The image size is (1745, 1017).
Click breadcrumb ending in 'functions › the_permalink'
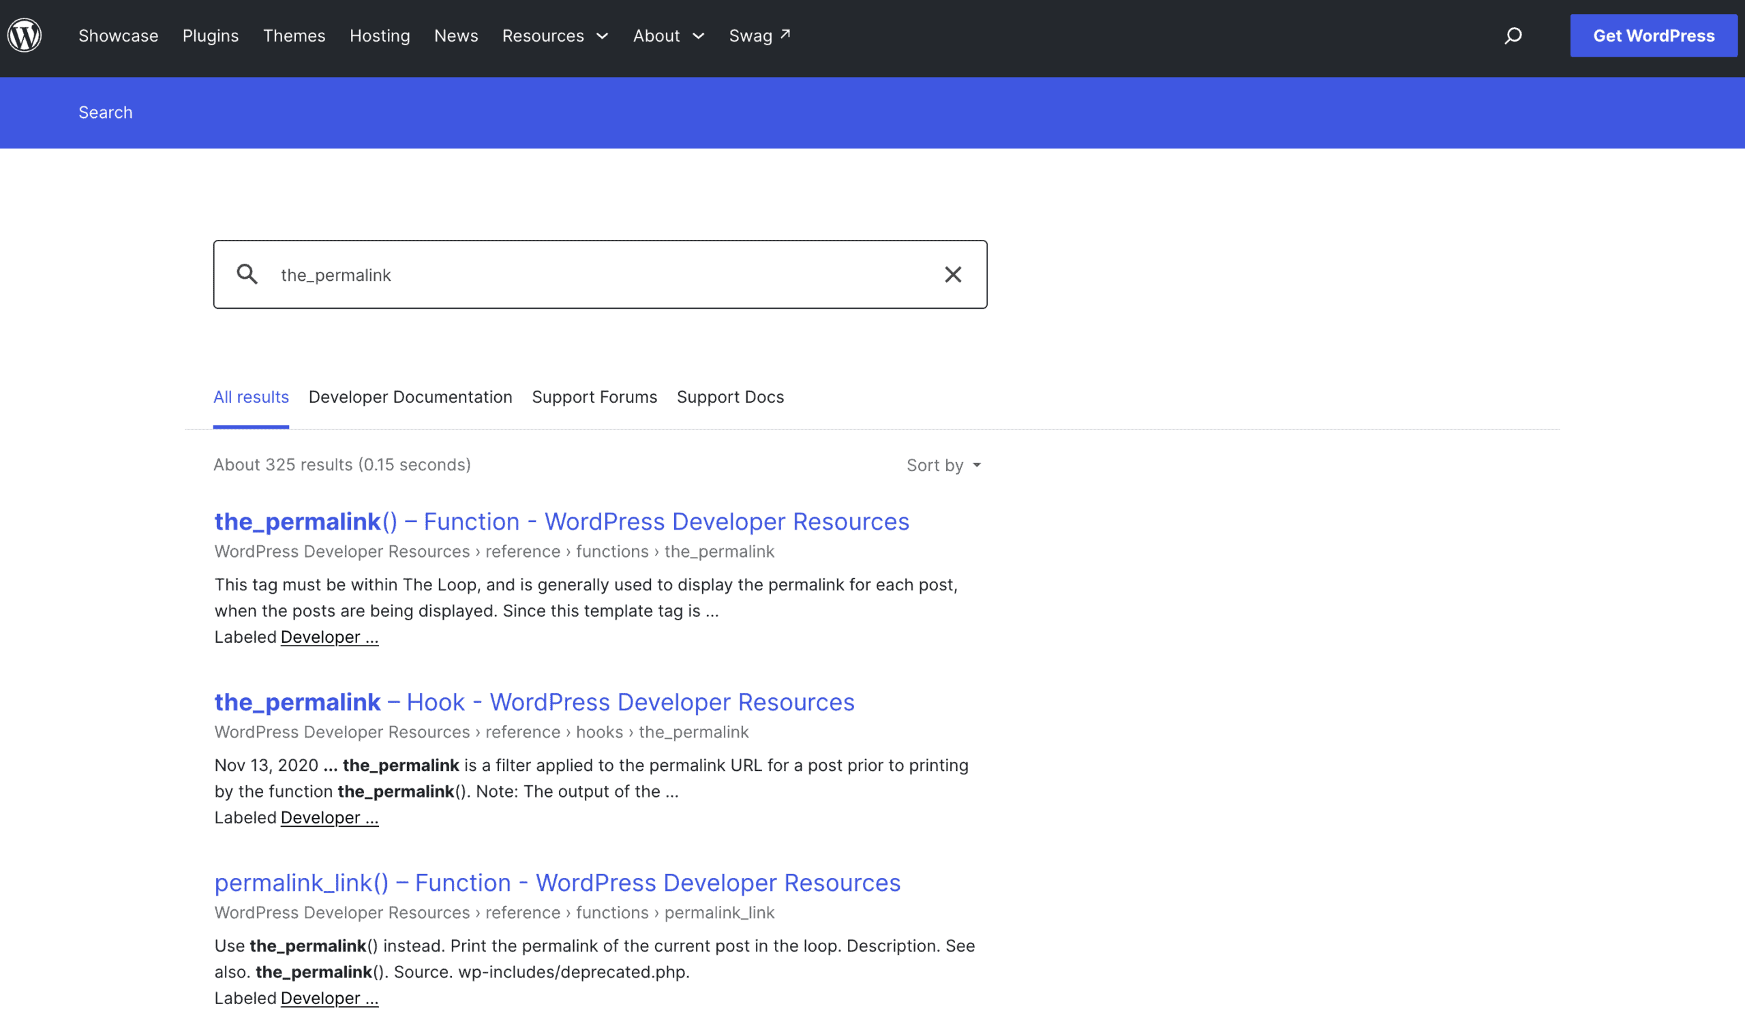[494, 551]
